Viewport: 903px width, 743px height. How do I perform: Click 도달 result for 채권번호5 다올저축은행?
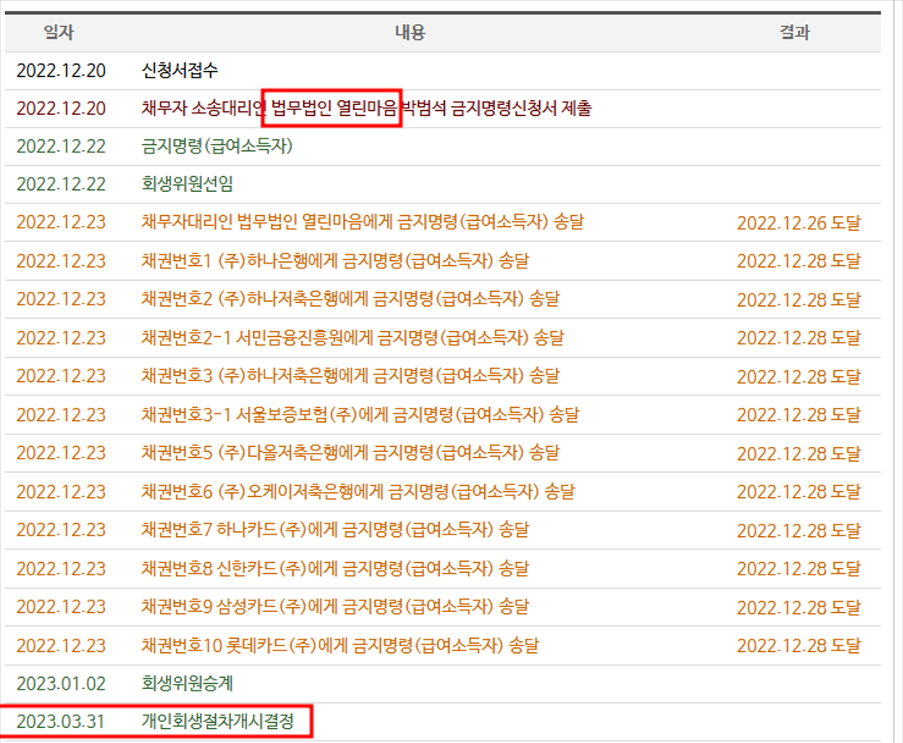[799, 454]
